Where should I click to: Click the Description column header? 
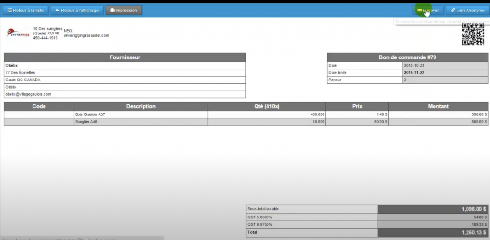point(141,106)
